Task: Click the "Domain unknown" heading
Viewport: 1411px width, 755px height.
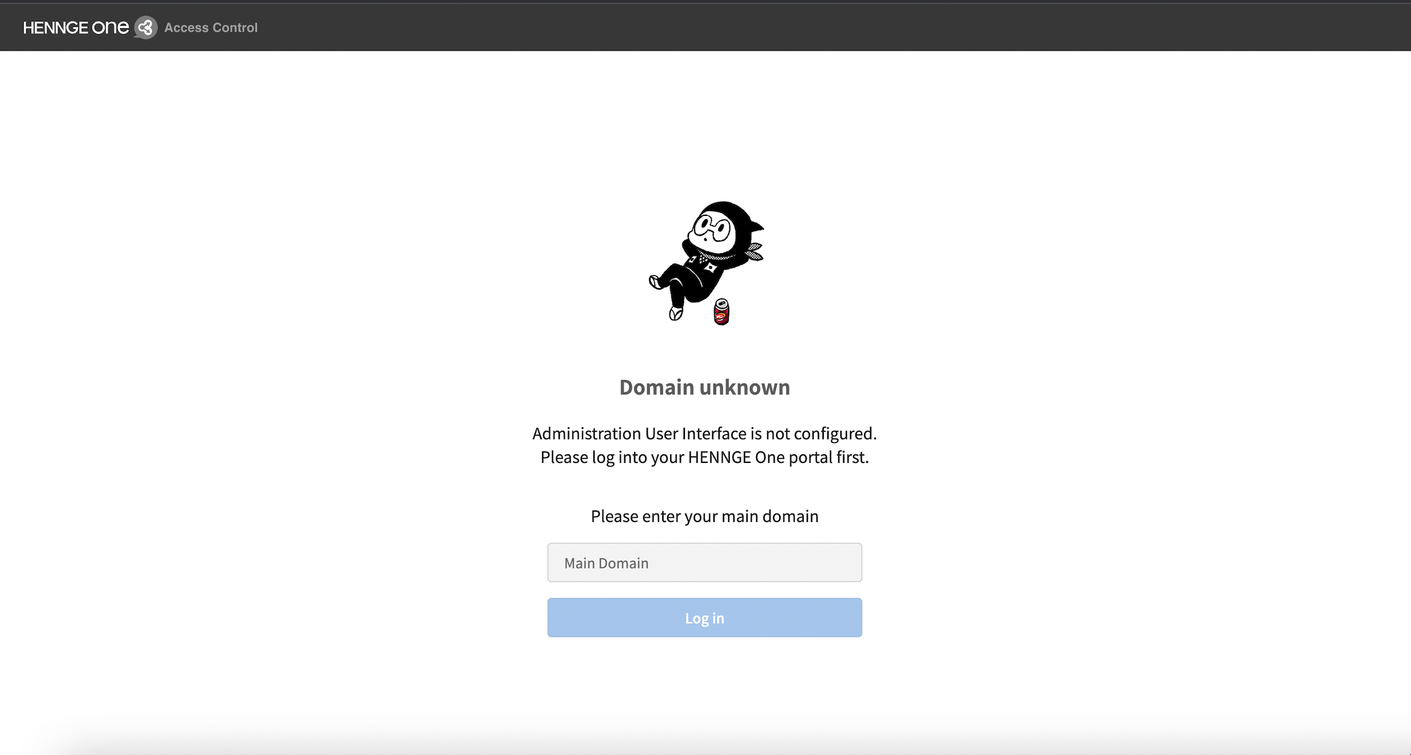Action: pos(704,387)
